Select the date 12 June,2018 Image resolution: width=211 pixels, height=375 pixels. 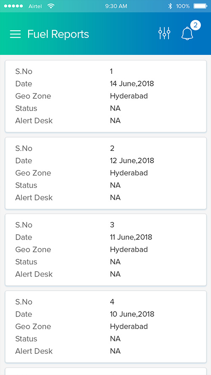click(132, 161)
